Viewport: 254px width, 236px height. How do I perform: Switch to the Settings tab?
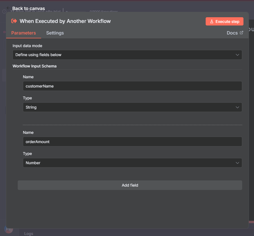[55, 33]
